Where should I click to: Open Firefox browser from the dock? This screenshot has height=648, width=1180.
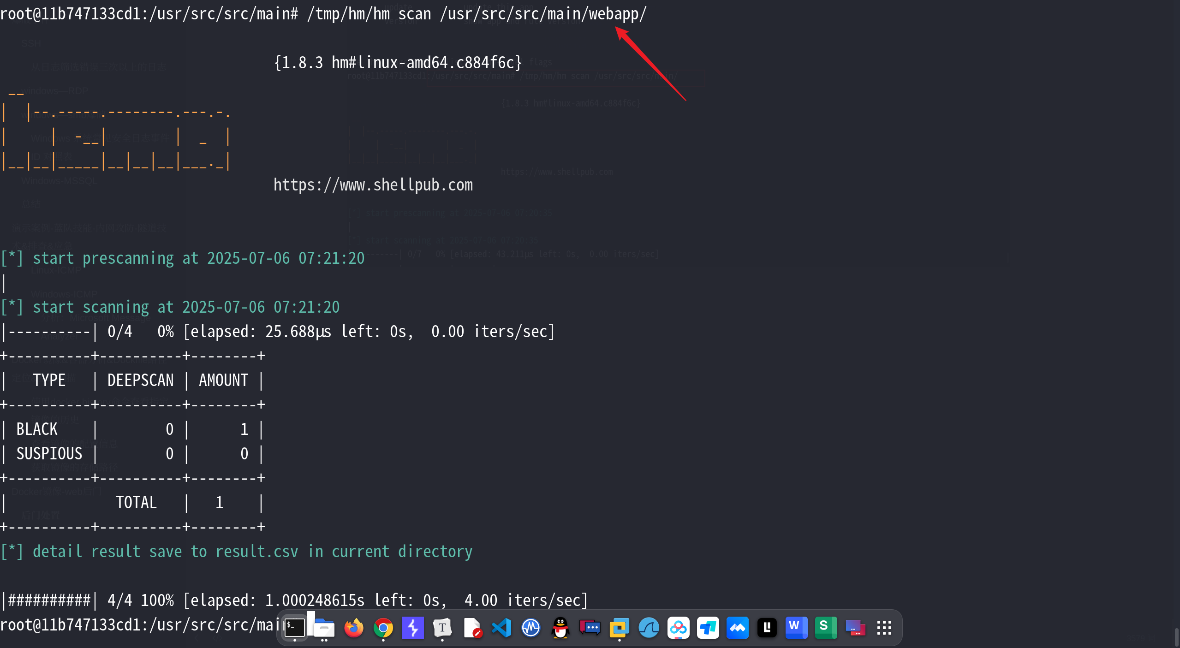[354, 628]
